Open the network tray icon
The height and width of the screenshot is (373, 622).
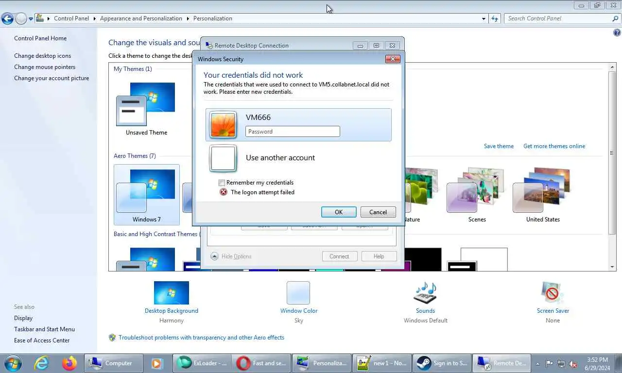point(561,363)
